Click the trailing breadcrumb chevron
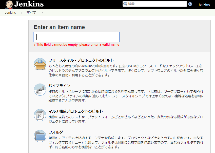 (x=42, y=12)
